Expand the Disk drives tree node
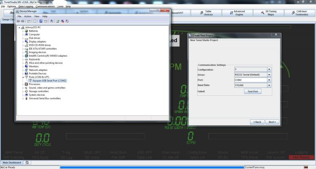Screen dimensions: 316x169 point(23,38)
